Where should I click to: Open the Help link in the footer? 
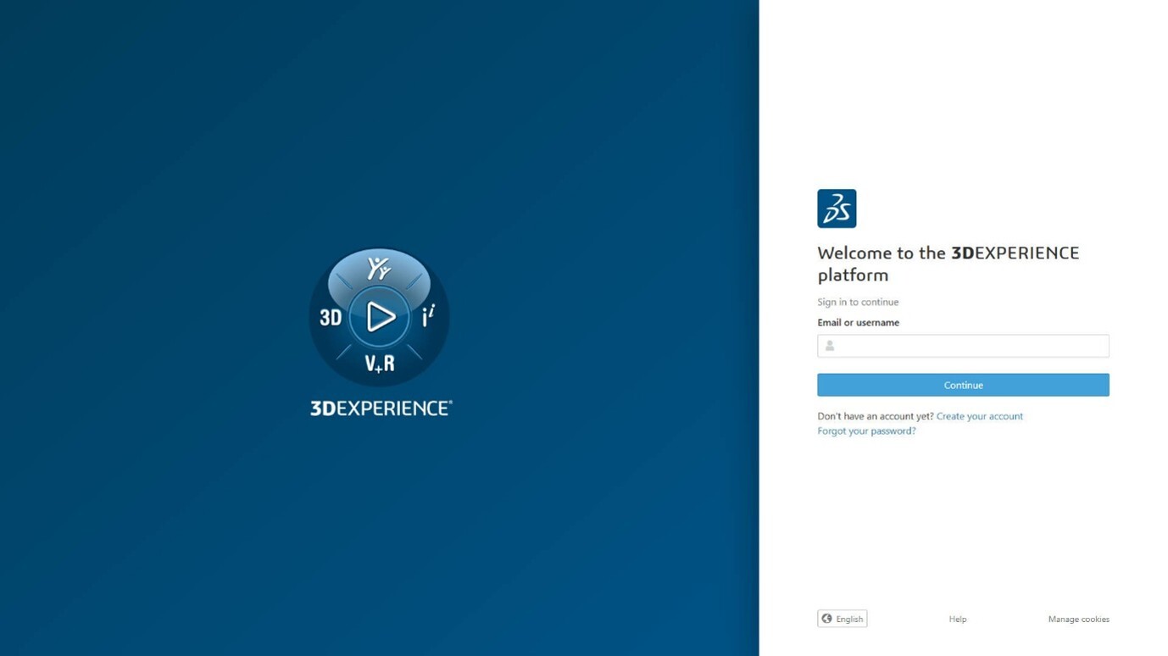click(x=958, y=619)
